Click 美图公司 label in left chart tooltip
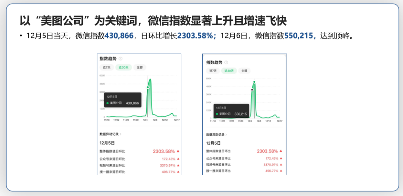Screen dimensions: 403x196 tap(116, 103)
